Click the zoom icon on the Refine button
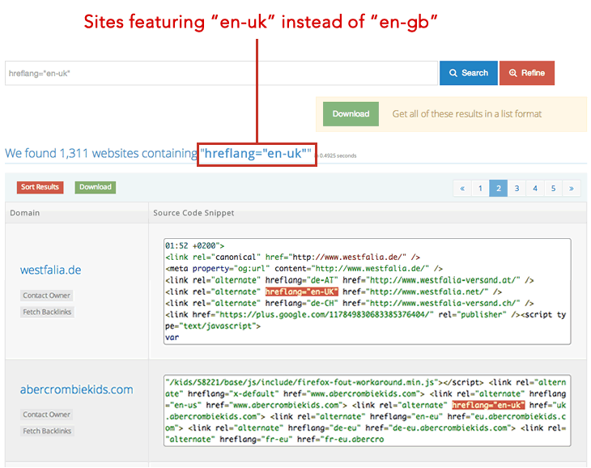The image size is (591, 468). (x=513, y=73)
